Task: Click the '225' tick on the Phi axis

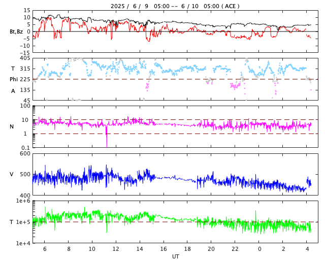Action: (x=25, y=79)
